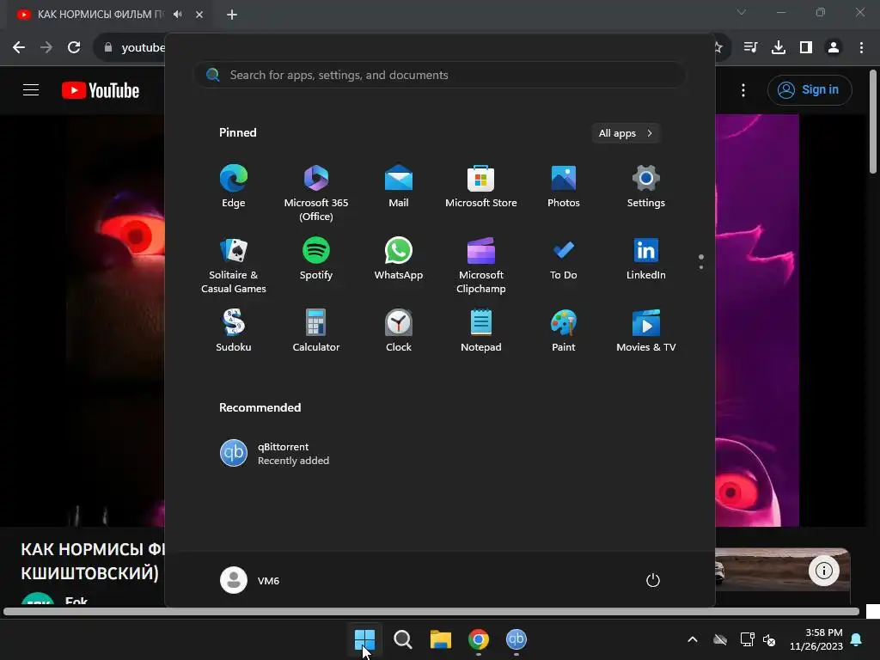This screenshot has width=880, height=660.
Task: Click the YouTube page vertical scrollbar
Action: pos(873,121)
